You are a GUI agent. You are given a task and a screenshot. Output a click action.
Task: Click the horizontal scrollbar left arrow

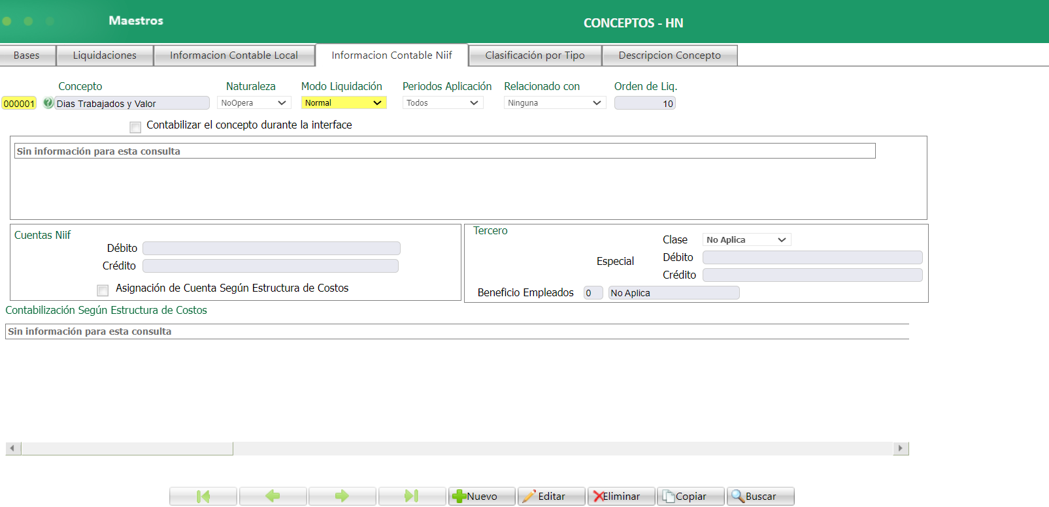pos(13,448)
